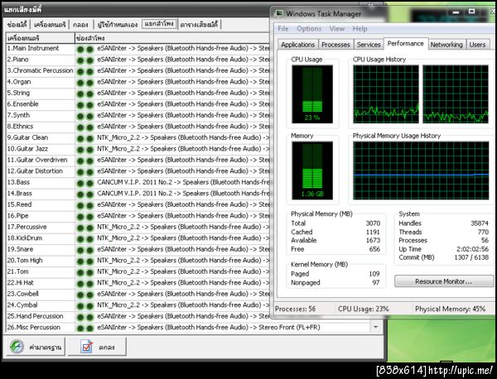
Task: Open Task Manager's Networking tab
Action: (446, 45)
